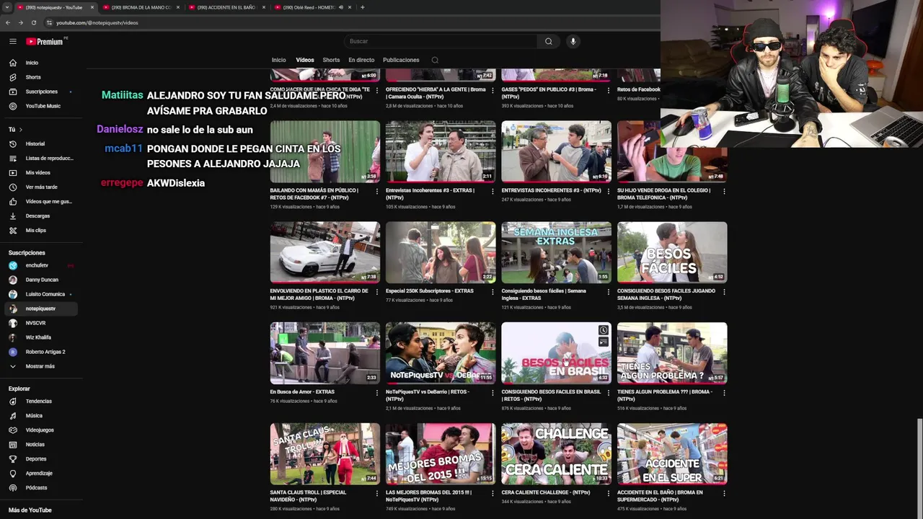This screenshot has height=519, width=923.
Task: Search within the channel using magnifier icon
Action: pos(435,60)
